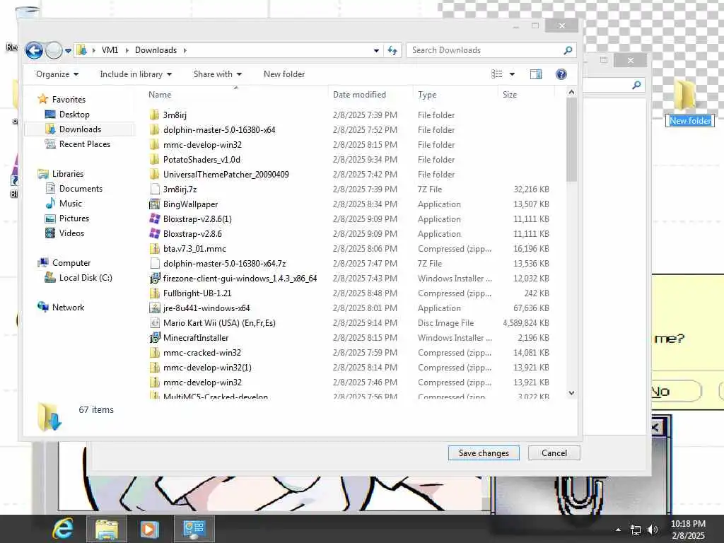Click the file list vertical scrollbar thumb
Image resolution: width=724 pixels, height=543 pixels.
coord(571,140)
